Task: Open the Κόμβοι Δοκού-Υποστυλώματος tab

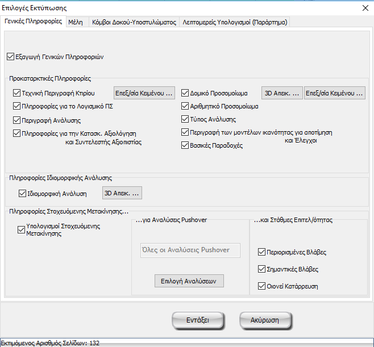Action: (x=134, y=22)
